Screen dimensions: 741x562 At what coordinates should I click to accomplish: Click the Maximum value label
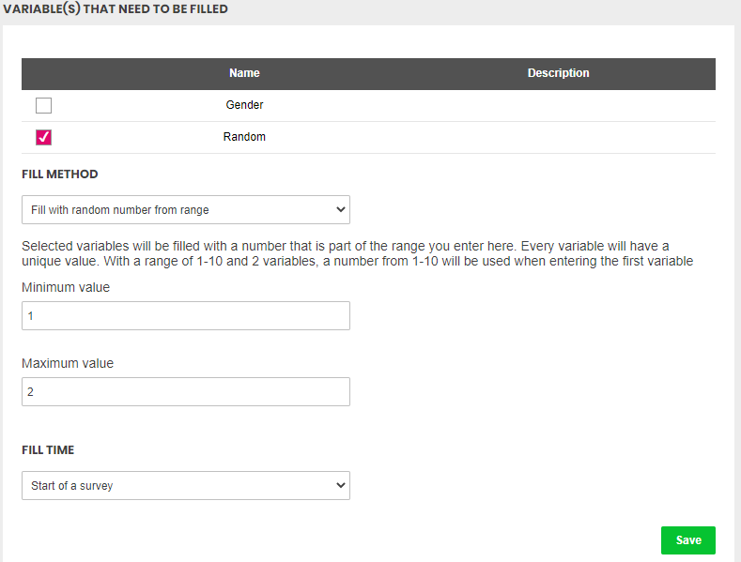[68, 363]
